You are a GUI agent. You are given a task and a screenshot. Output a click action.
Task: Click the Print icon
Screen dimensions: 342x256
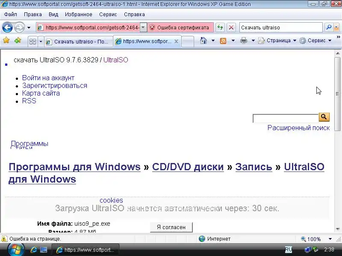tap(244, 41)
